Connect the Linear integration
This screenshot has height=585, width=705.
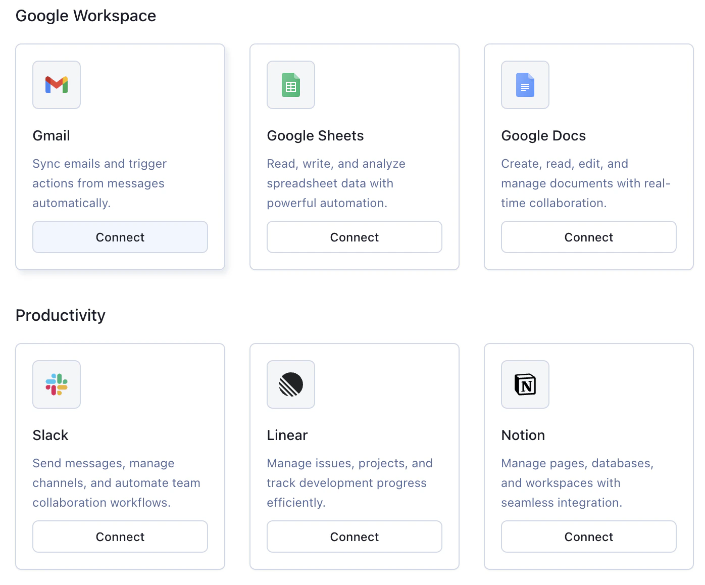point(355,537)
